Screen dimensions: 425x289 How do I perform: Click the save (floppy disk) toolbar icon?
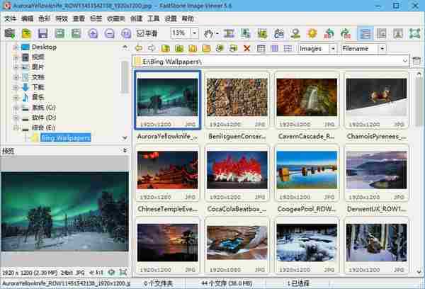pyautogui.click(x=42, y=33)
